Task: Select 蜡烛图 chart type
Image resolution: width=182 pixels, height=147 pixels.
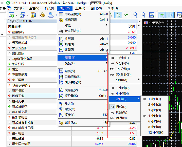Action: (x=83, y=44)
